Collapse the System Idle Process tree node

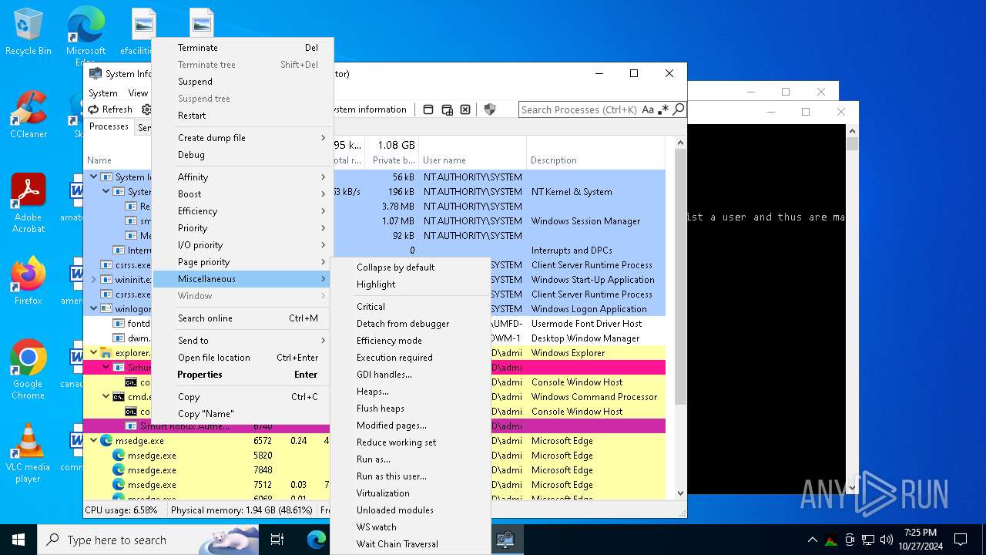(94, 177)
